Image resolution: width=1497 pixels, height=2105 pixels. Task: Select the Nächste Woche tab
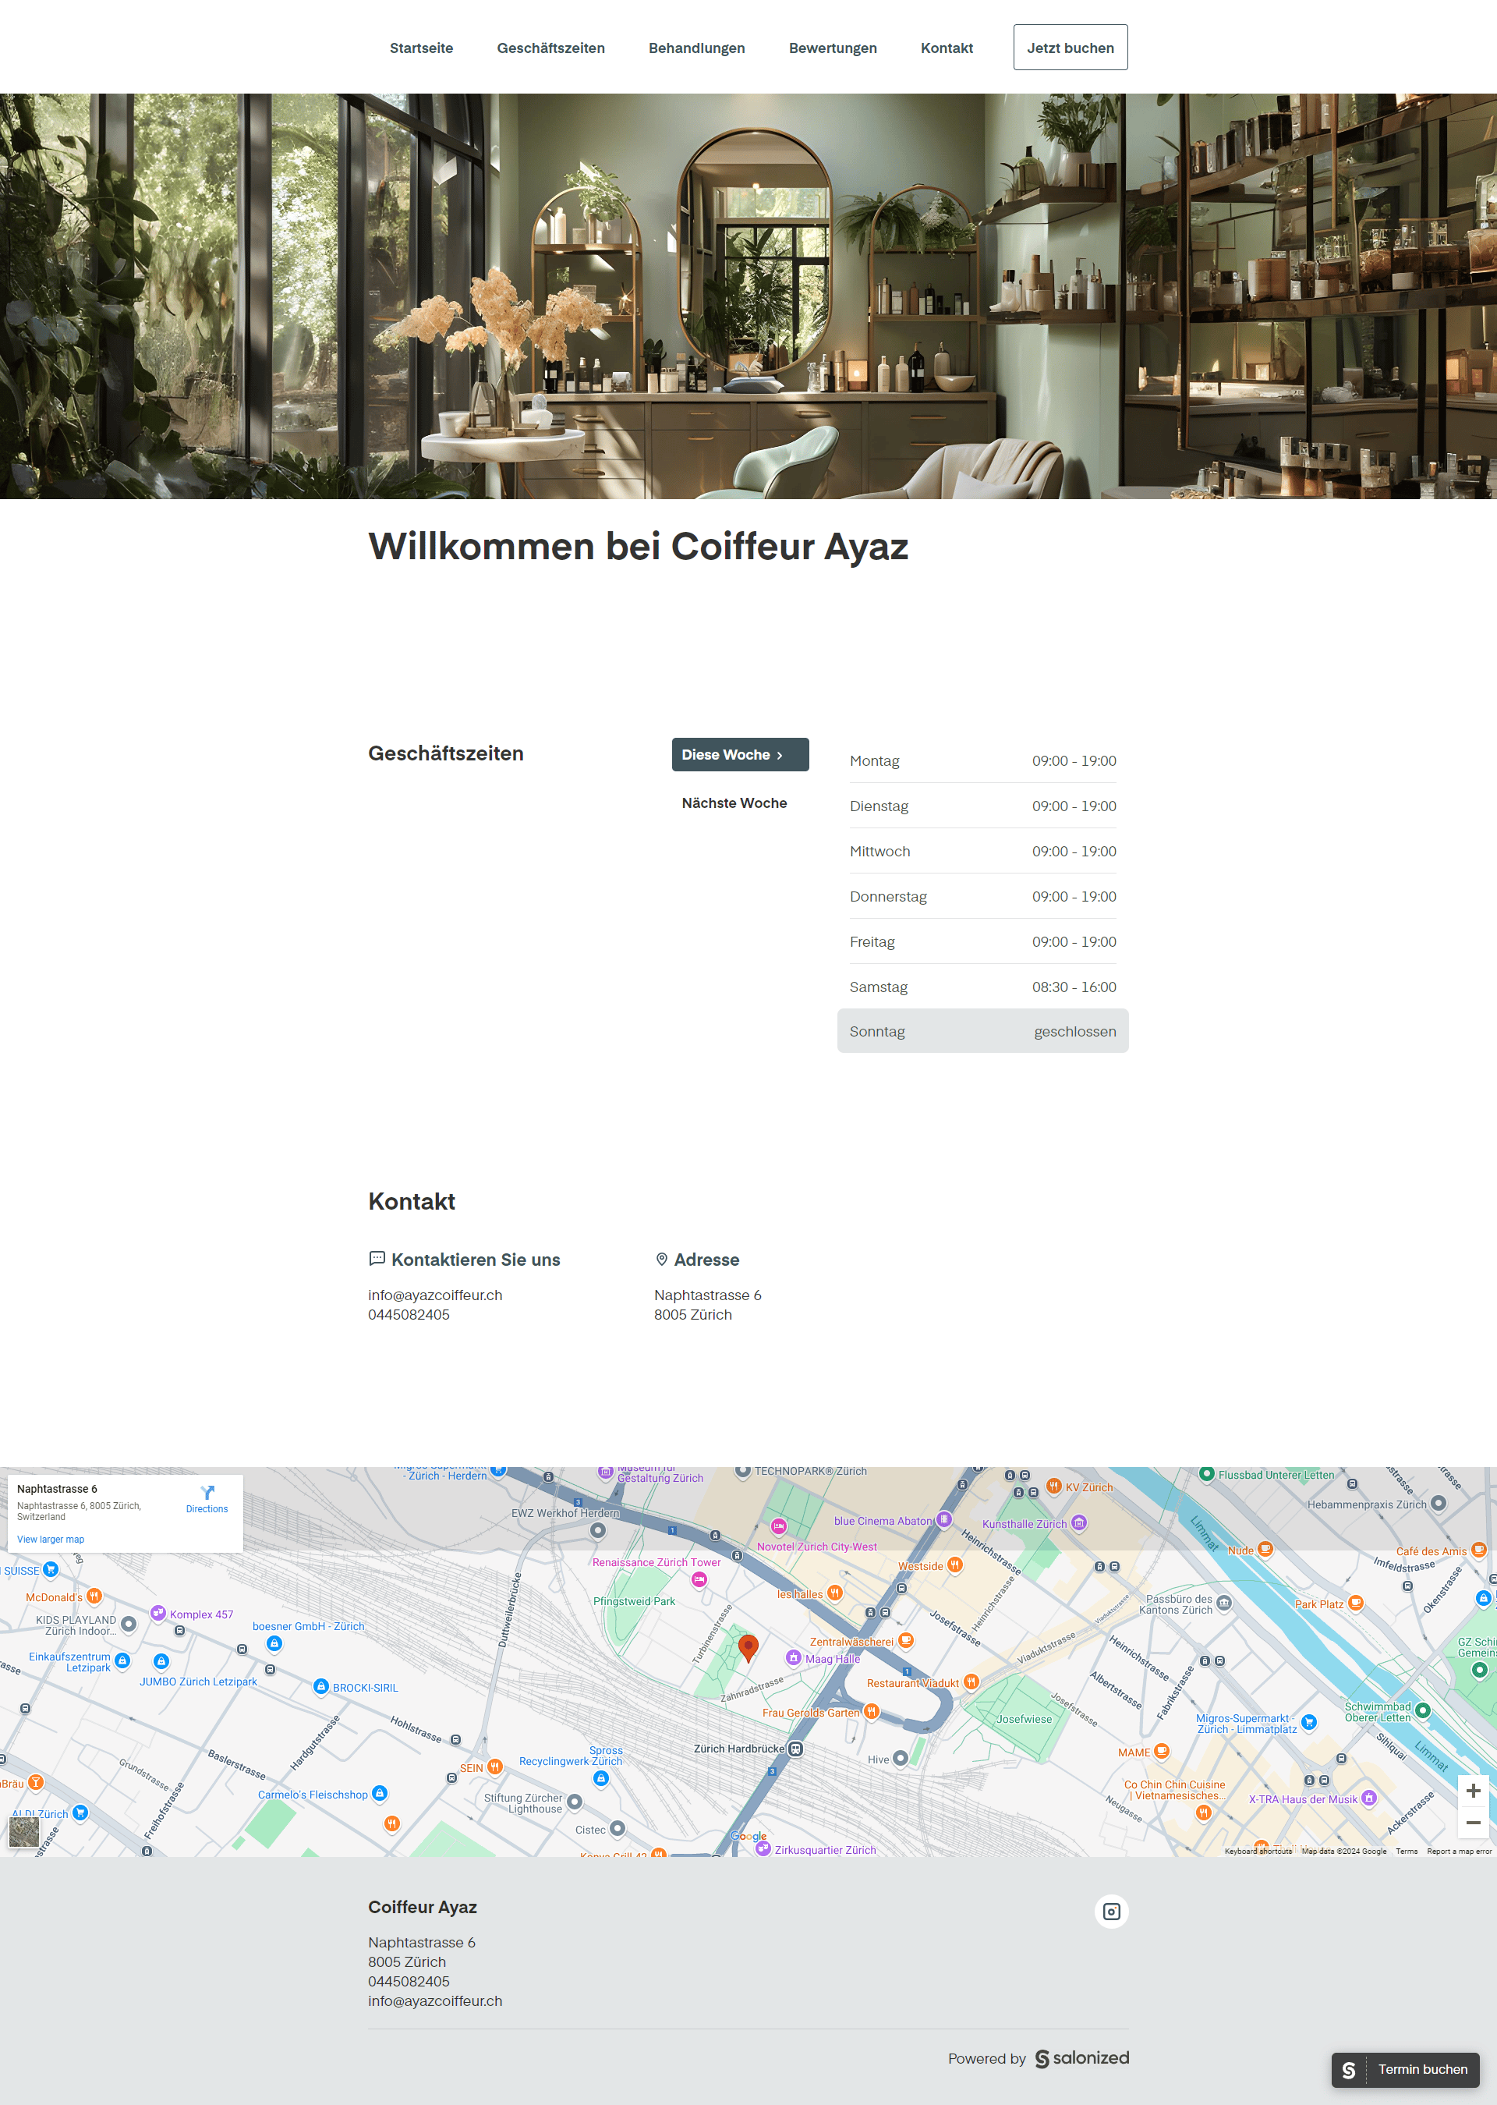point(734,802)
